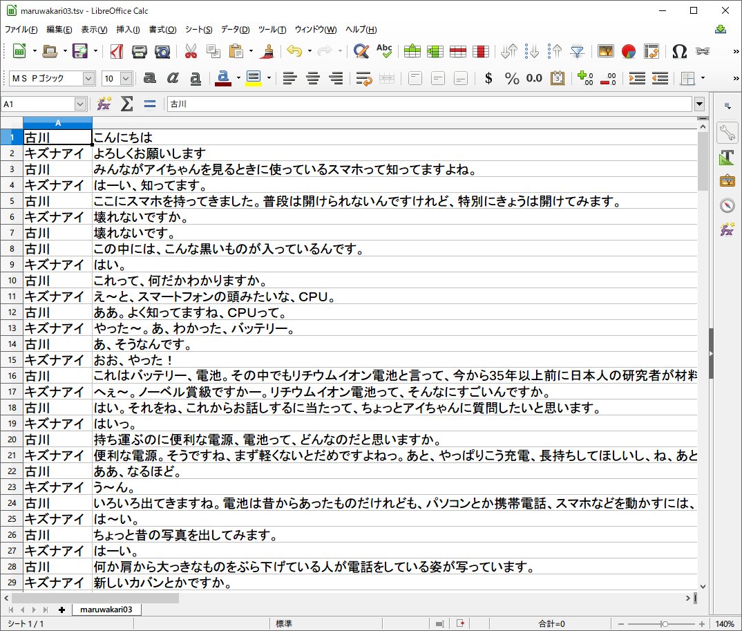
Task: Open the font name dropdown MS Pゴシック
Action: point(88,78)
